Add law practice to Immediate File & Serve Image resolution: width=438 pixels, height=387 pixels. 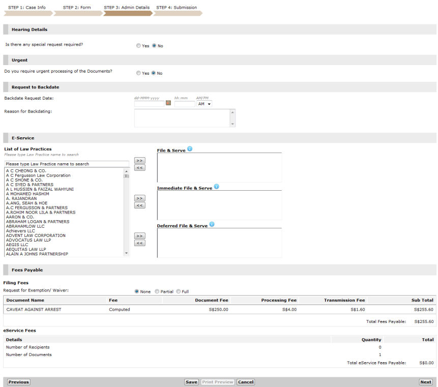point(139,198)
